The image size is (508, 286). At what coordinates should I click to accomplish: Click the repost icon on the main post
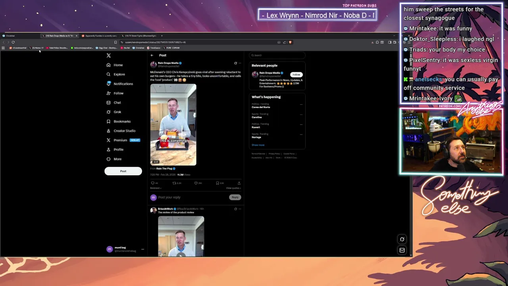coord(174,183)
